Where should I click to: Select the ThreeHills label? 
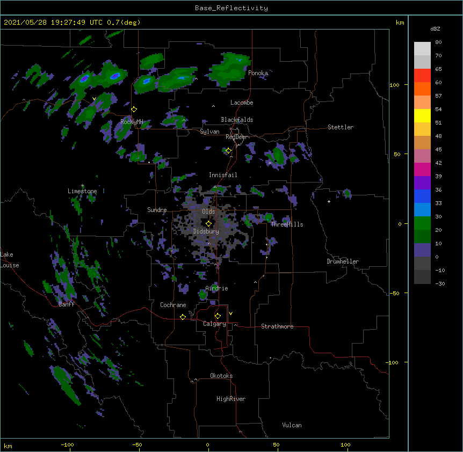(x=287, y=224)
